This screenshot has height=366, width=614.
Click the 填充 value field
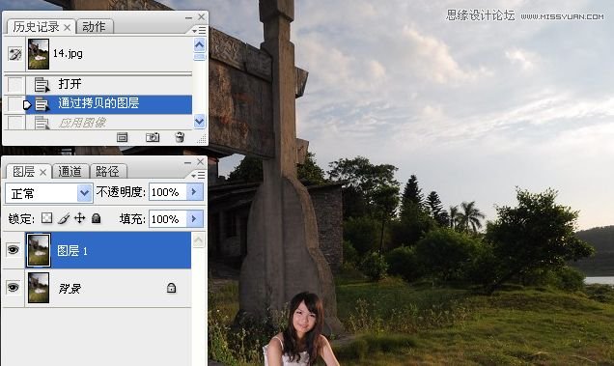167,218
